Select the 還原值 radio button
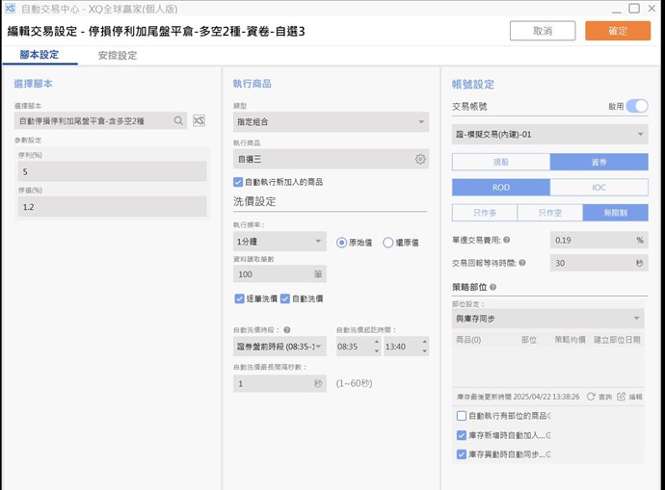This screenshot has width=665, height=490. (388, 243)
